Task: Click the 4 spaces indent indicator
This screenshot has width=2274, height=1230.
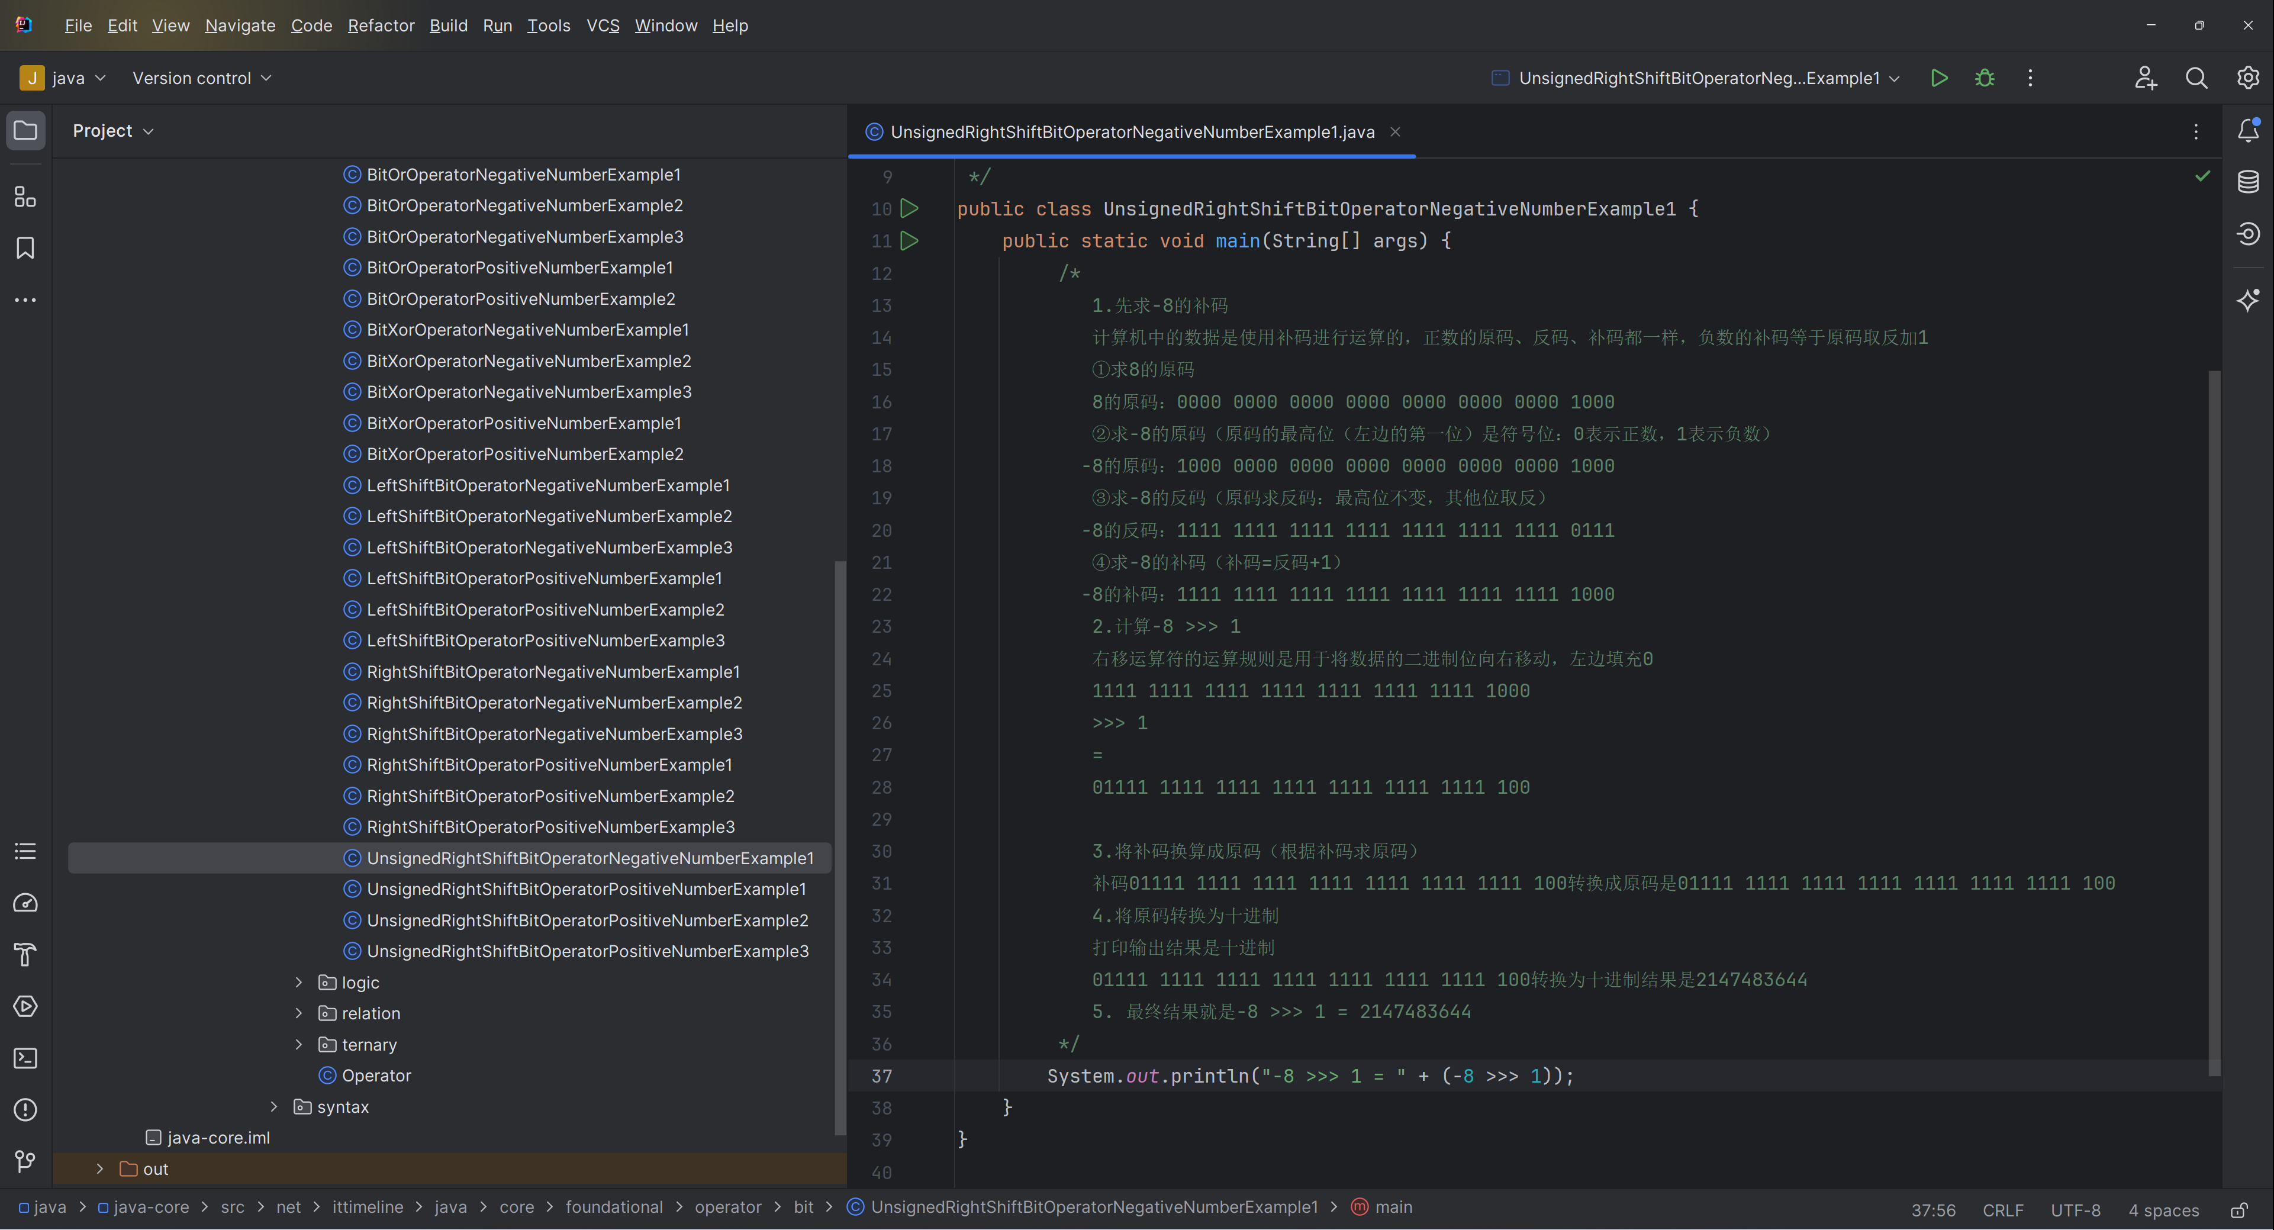Action: pyautogui.click(x=2163, y=1210)
